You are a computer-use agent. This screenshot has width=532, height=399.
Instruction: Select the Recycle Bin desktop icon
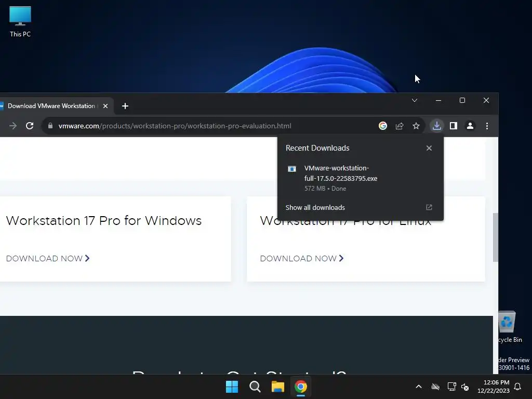point(509,327)
